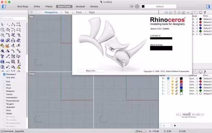This screenshot has width=212, height=133.
Task: Open print width Default dropdown for blue layer in lower panel
Action: (208, 88)
